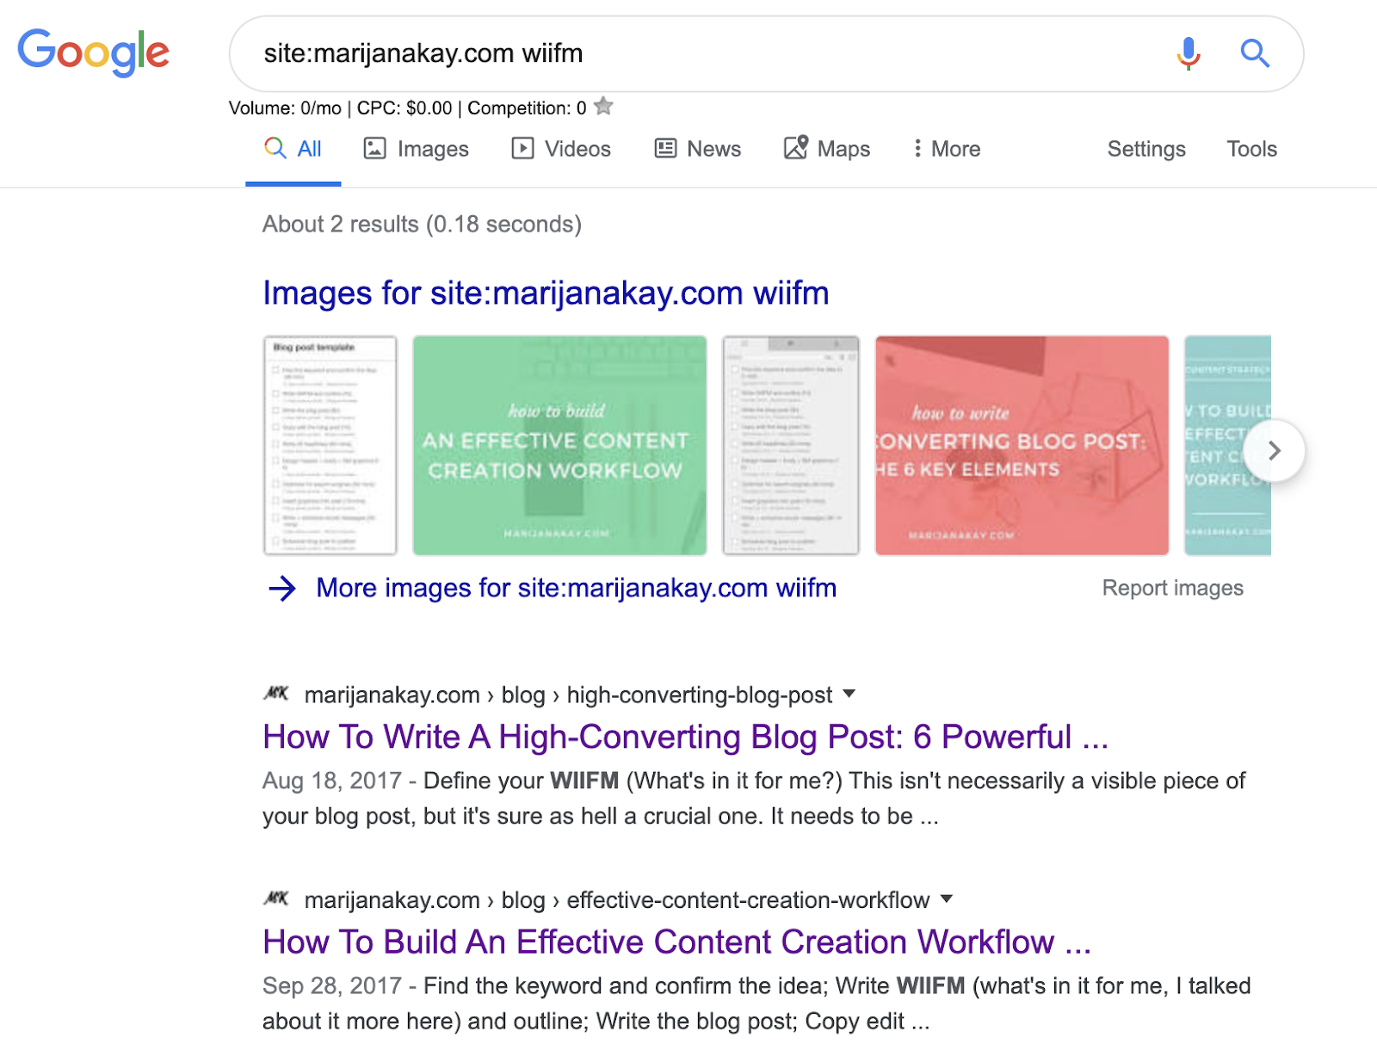Show next images with the carousel arrow
Viewport: 1377px width, 1056px height.
pos(1275,450)
